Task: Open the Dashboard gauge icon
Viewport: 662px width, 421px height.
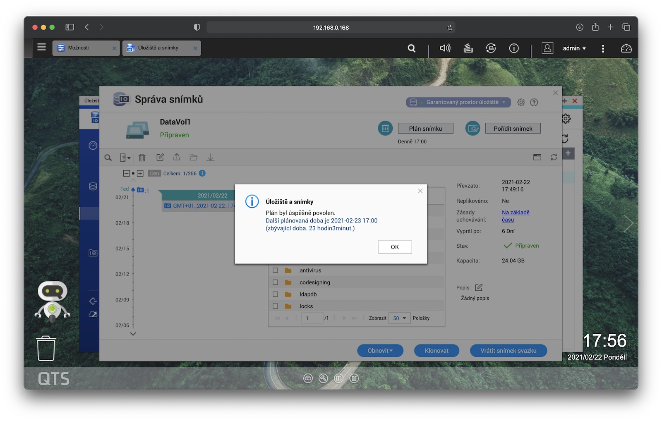Action: tap(626, 48)
